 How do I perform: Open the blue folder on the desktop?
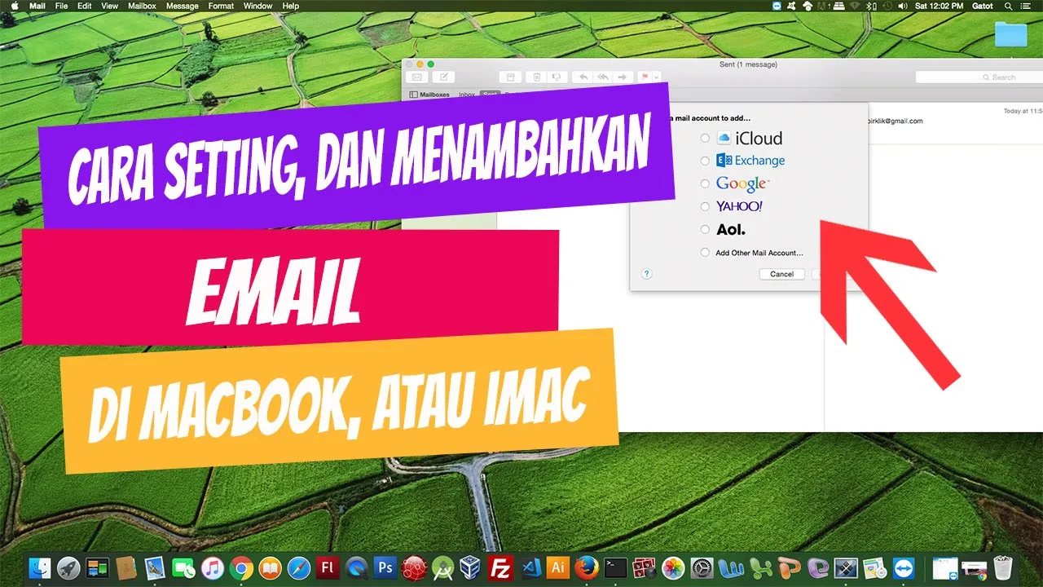pos(1011,33)
